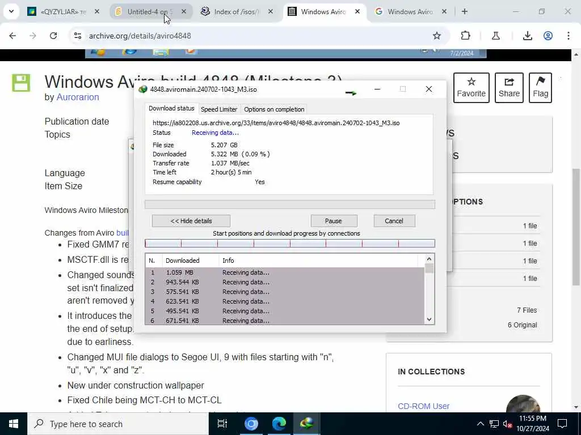
Task: Bookmark this page with the star icon
Action: pyautogui.click(x=437, y=36)
